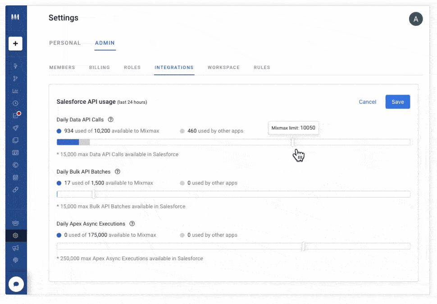Open the calendar icon in sidebar
Screen dimensions: 437x304
click(x=15, y=177)
